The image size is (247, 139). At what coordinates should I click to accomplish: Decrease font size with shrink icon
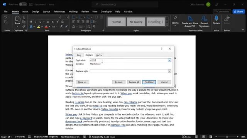[x=66, y=27]
